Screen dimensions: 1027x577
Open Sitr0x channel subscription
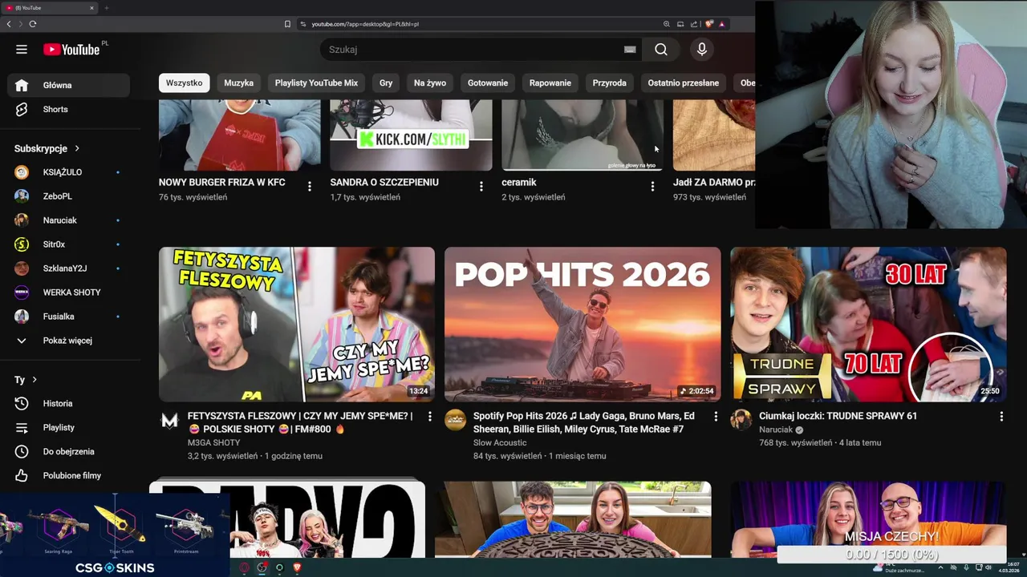coord(68,244)
